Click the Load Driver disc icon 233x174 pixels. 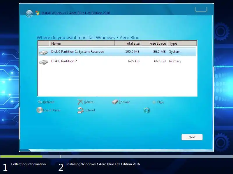point(40,110)
